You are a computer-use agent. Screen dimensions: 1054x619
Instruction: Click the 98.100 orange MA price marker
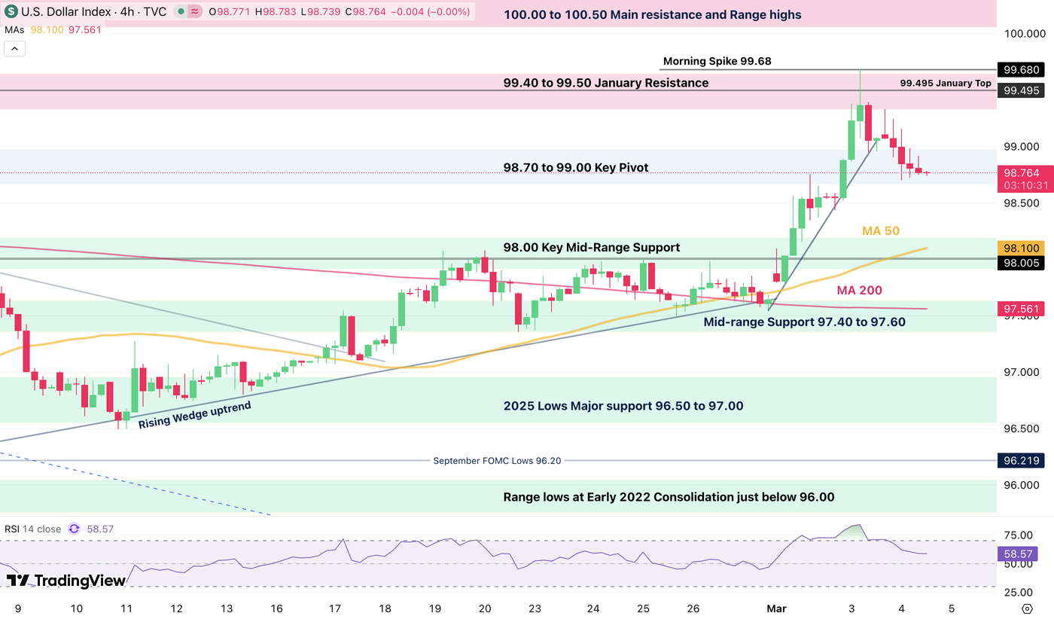(x=1021, y=248)
